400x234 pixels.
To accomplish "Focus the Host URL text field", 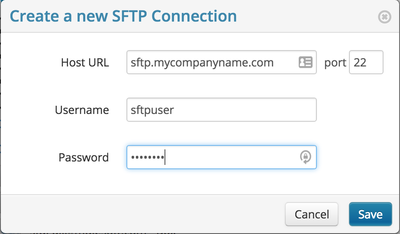I will tap(212, 63).
